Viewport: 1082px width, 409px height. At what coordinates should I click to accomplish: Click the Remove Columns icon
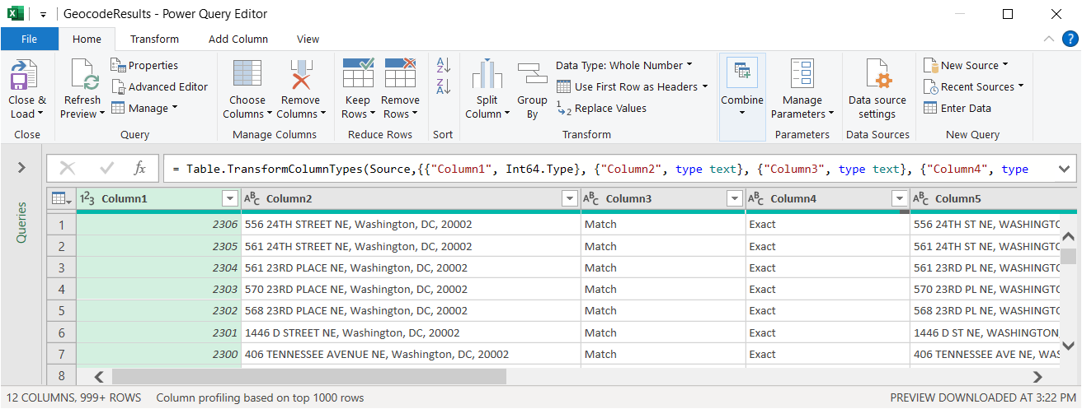pyautogui.click(x=300, y=76)
